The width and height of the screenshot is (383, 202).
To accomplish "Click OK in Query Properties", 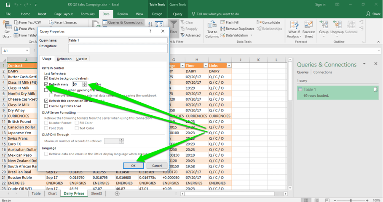I will tap(134, 166).
